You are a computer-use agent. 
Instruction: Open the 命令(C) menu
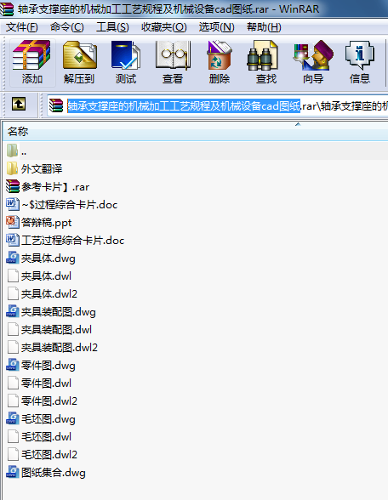pos(67,27)
